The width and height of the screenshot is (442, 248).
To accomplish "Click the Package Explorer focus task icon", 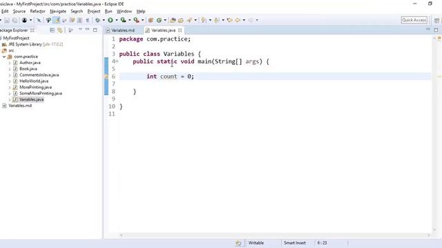I will pyautogui.click(x=70, y=30).
